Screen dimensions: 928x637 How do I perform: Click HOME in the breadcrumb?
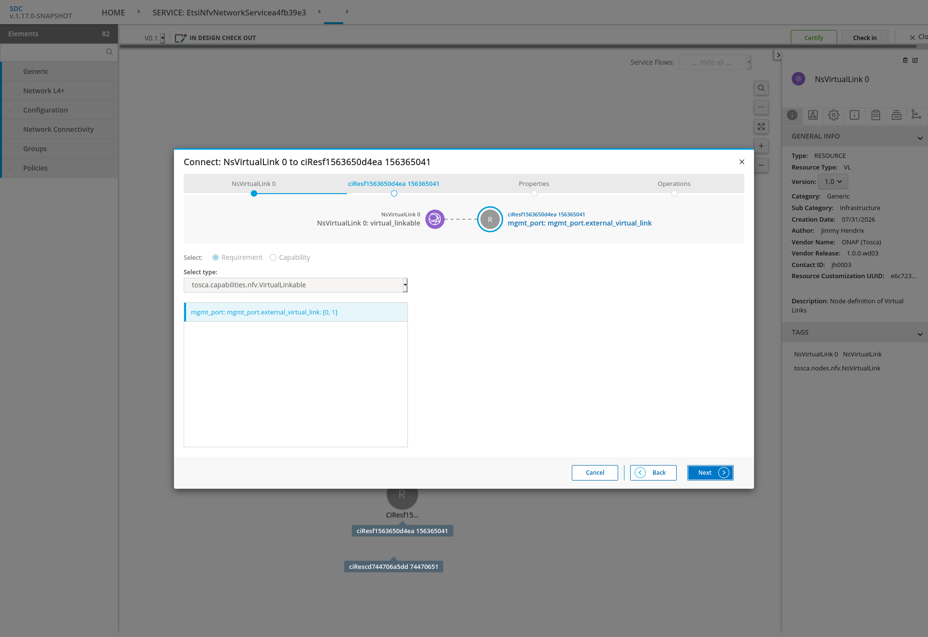click(x=113, y=13)
